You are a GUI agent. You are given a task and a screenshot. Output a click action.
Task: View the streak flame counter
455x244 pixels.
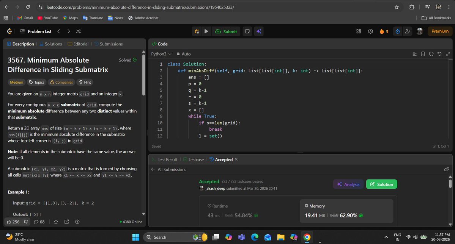coord(384,31)
